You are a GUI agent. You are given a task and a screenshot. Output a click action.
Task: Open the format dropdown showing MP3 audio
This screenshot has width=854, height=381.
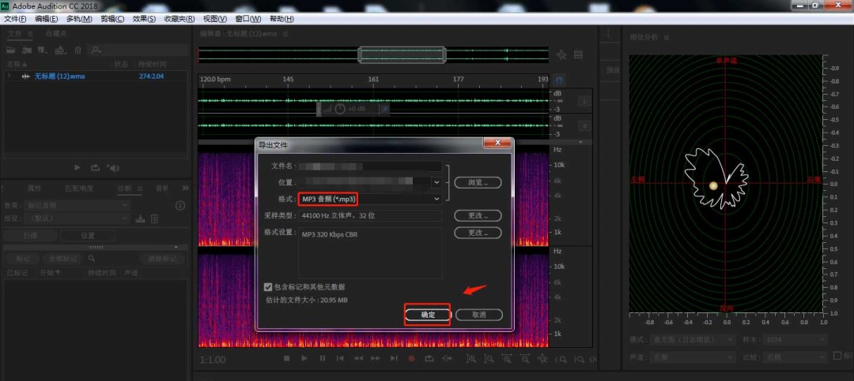[368, 200]
